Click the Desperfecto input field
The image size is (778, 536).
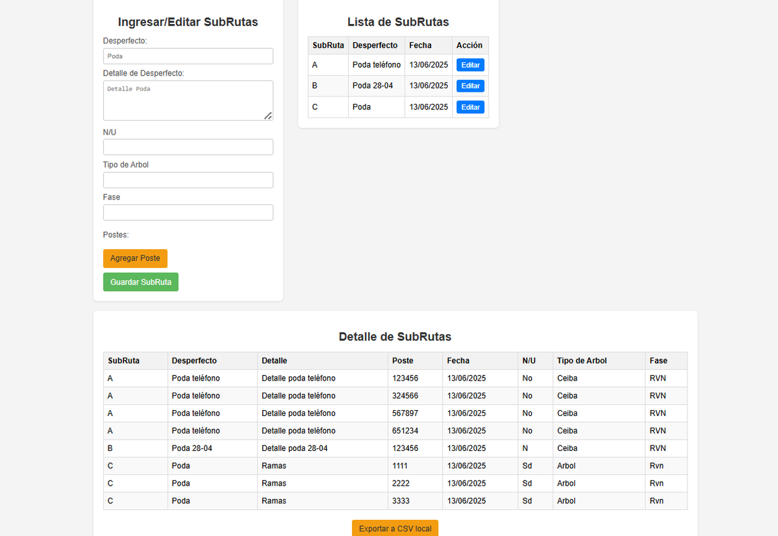click(188, 56)
